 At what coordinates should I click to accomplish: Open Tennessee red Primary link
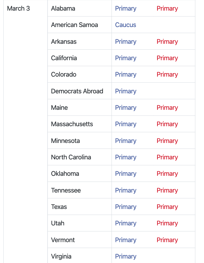point(167,191)
